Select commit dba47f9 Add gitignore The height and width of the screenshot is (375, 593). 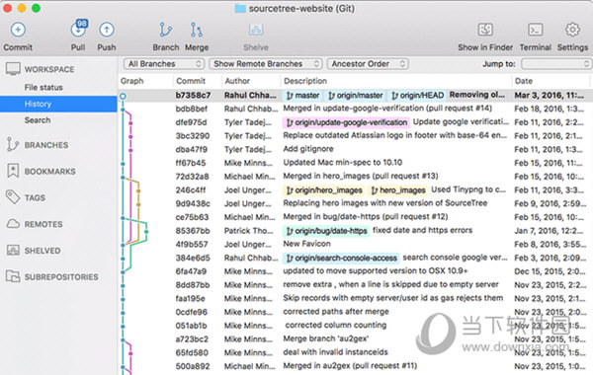[355, 150]
